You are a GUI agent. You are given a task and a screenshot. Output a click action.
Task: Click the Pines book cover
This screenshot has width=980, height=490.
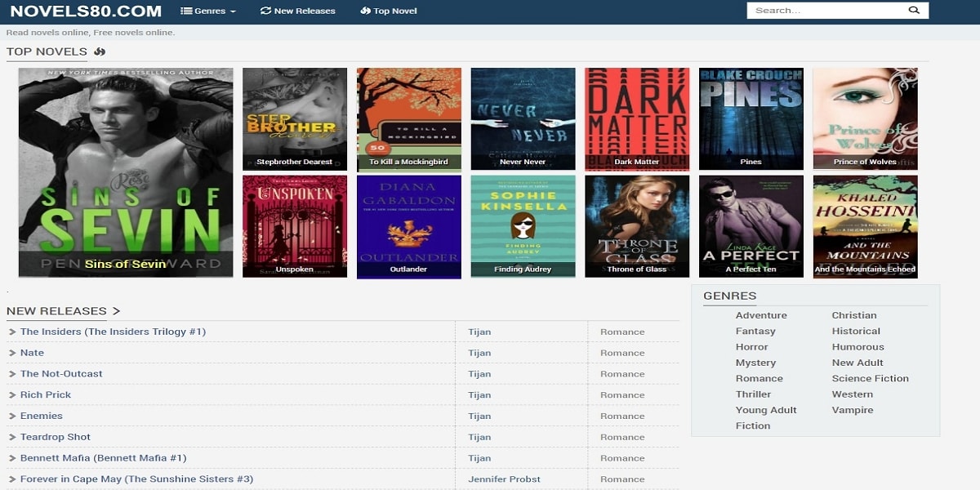tap(751, 118)
